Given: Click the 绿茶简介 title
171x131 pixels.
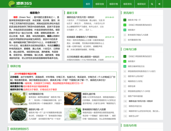Looking at the screenshot, I should 35,13.
